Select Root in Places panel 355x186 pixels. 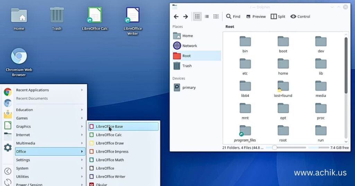click(197, 56)
